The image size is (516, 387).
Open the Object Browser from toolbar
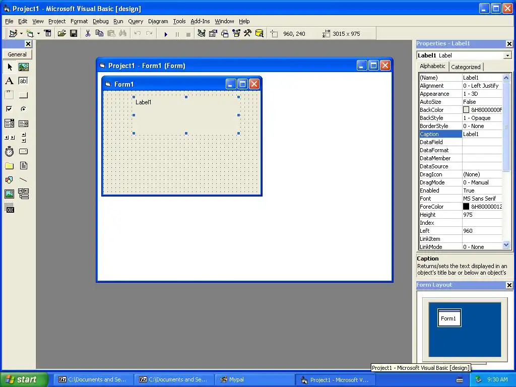(236, 34)
